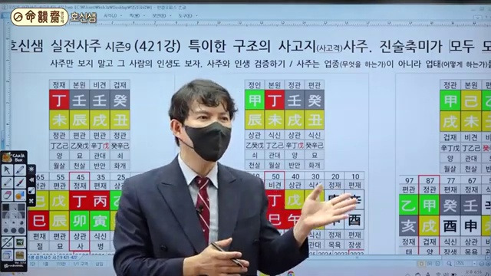This screenshot has width=491, height=276.
Task: Click the 77 age cell in third chart
Action: click(x=450, y=181)
